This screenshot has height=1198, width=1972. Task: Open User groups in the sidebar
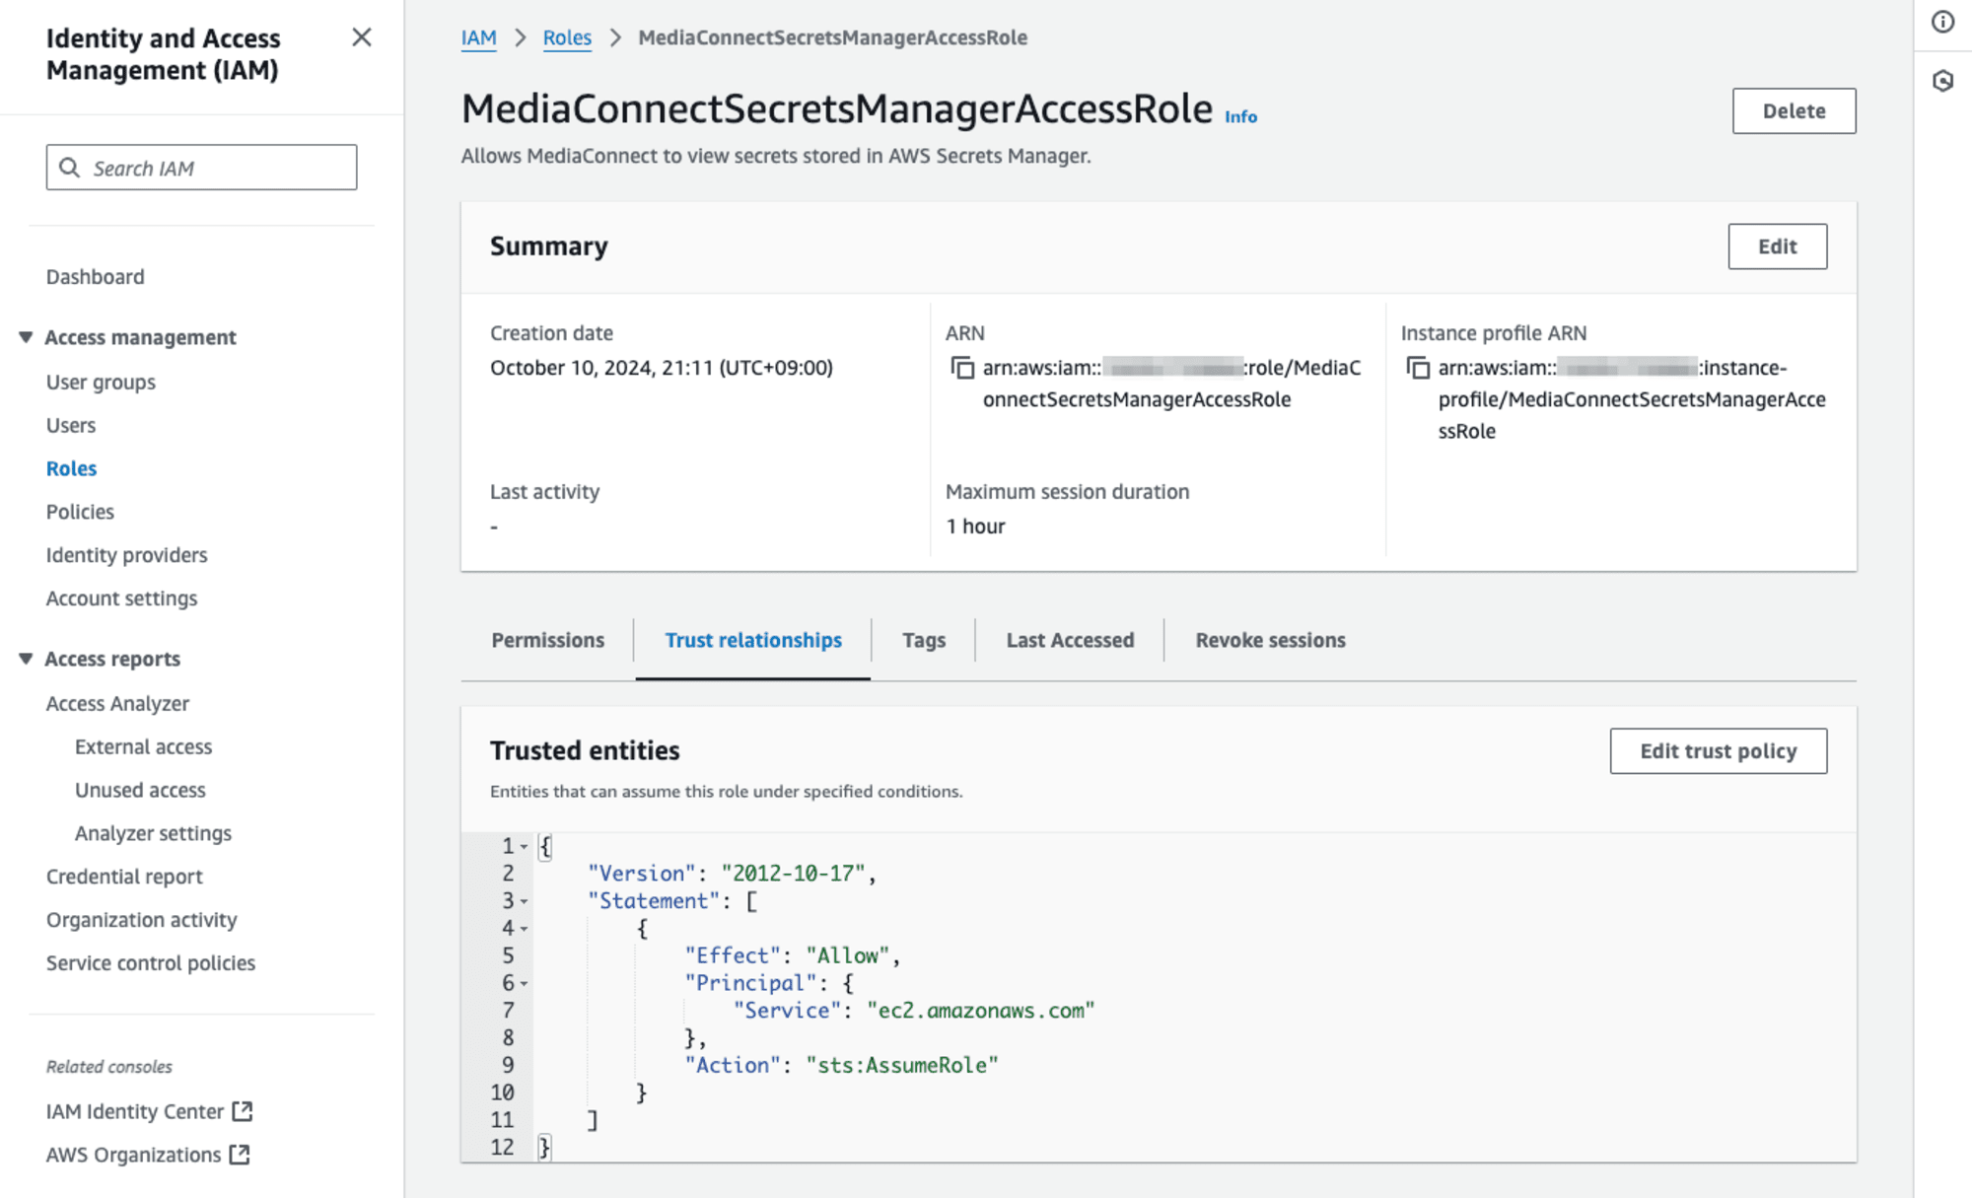101,382
